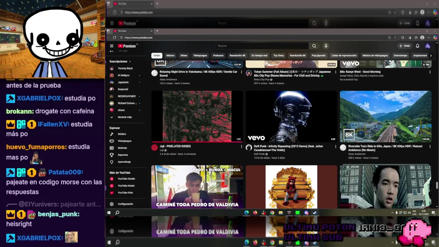Open Daft Punk channel avatar beside video title

pos(249,148)
